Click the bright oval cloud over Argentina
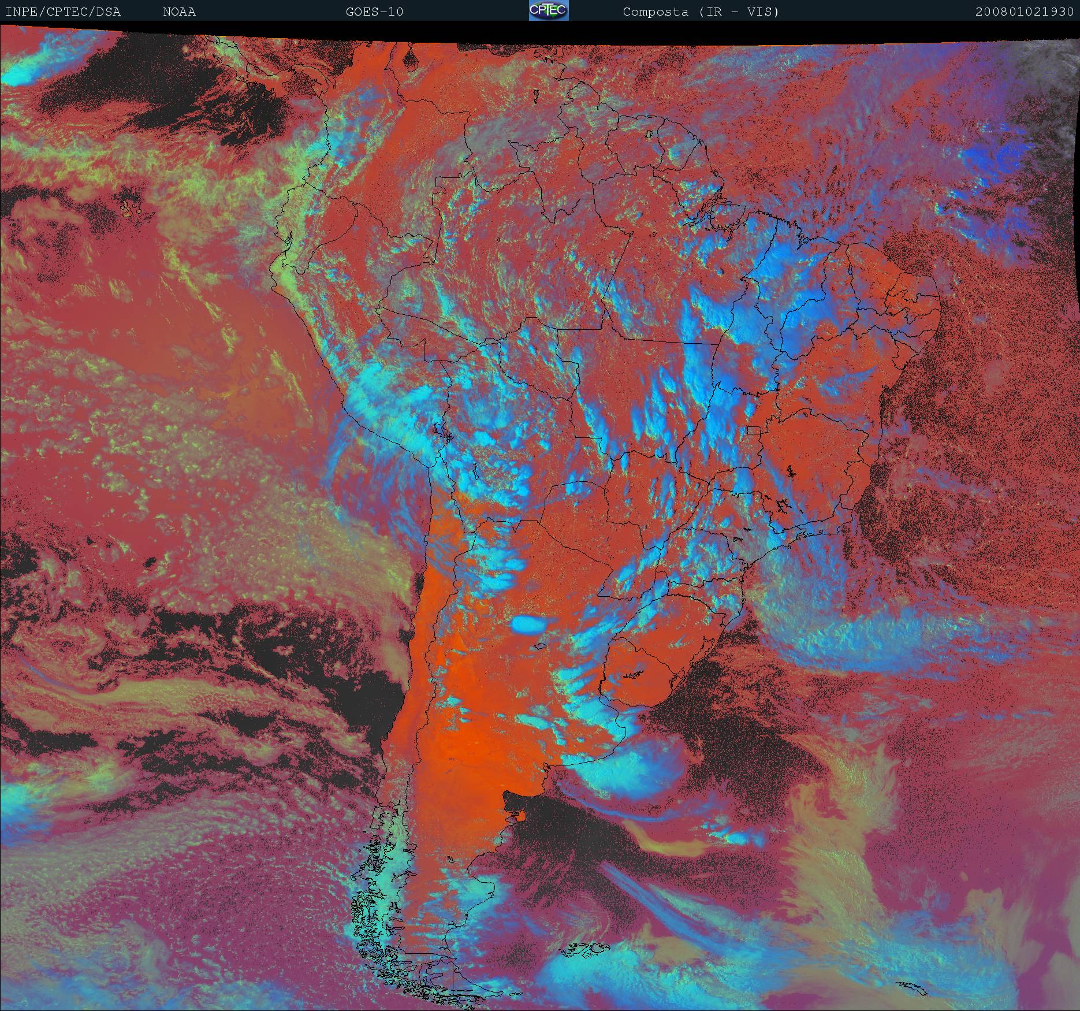1080x1011 pixels. point(528,624)
